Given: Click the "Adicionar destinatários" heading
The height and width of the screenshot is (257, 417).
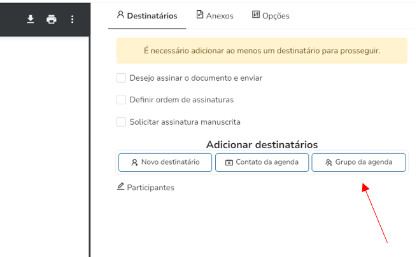Looking at the screenshot, I should click(262, 144).
